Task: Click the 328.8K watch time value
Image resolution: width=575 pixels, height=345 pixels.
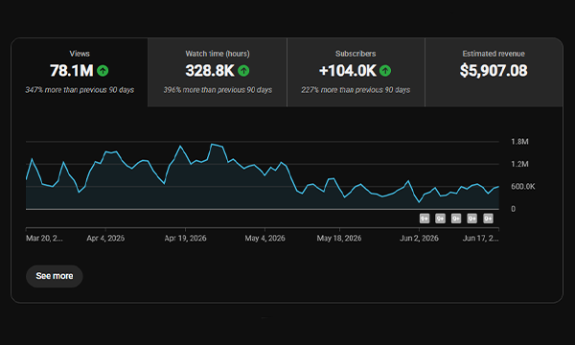Action: click(x=210, y=70)
